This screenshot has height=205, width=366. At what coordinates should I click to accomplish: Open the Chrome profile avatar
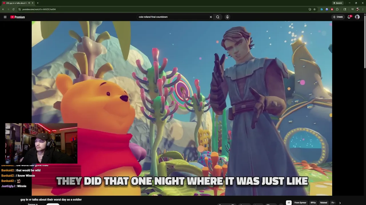click(357, 9)
